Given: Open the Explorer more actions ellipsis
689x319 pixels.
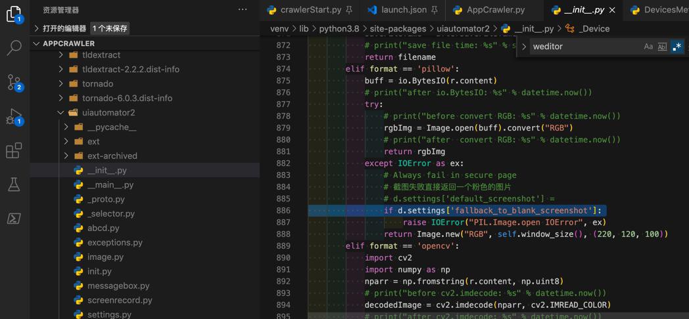Looking at the screenshot, I should pos(243,10).
